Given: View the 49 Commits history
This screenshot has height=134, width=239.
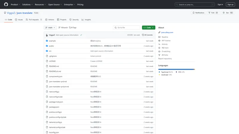Looking at the screenshot, I should tap(147, 35).
